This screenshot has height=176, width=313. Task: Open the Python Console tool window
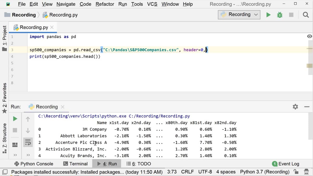(x=34, y=164)
